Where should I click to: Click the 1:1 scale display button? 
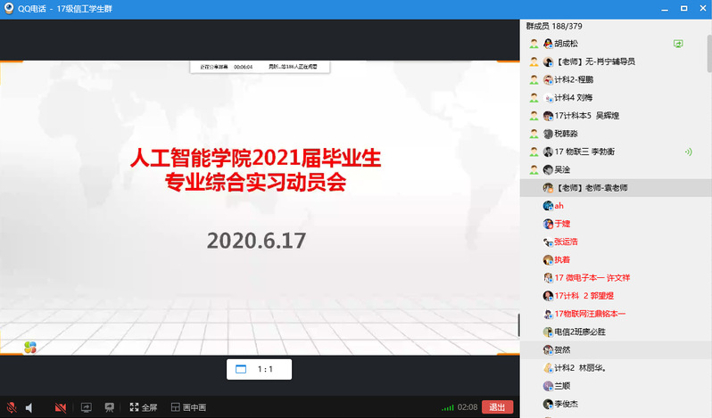point(259,369)
